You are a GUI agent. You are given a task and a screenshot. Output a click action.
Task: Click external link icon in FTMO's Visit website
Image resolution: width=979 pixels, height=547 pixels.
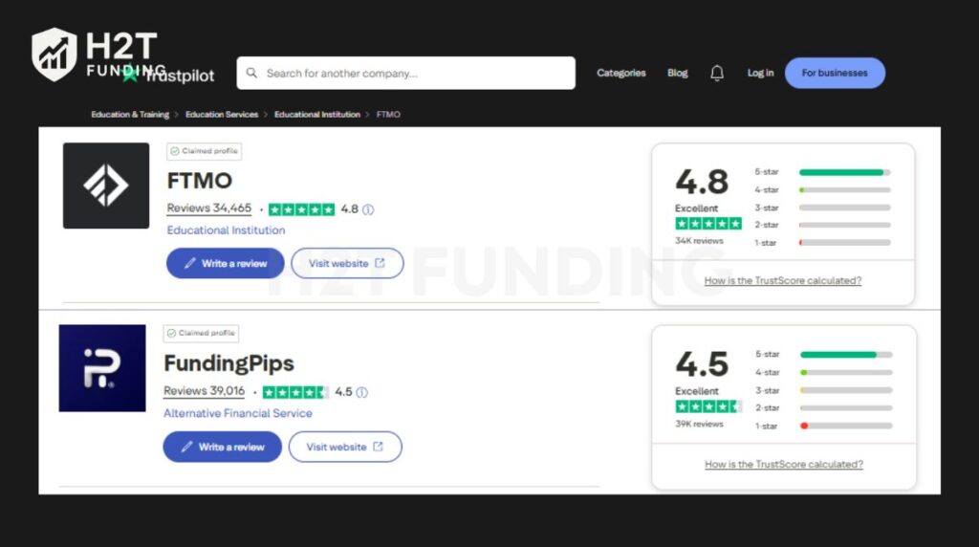click(x=380, y=263)
